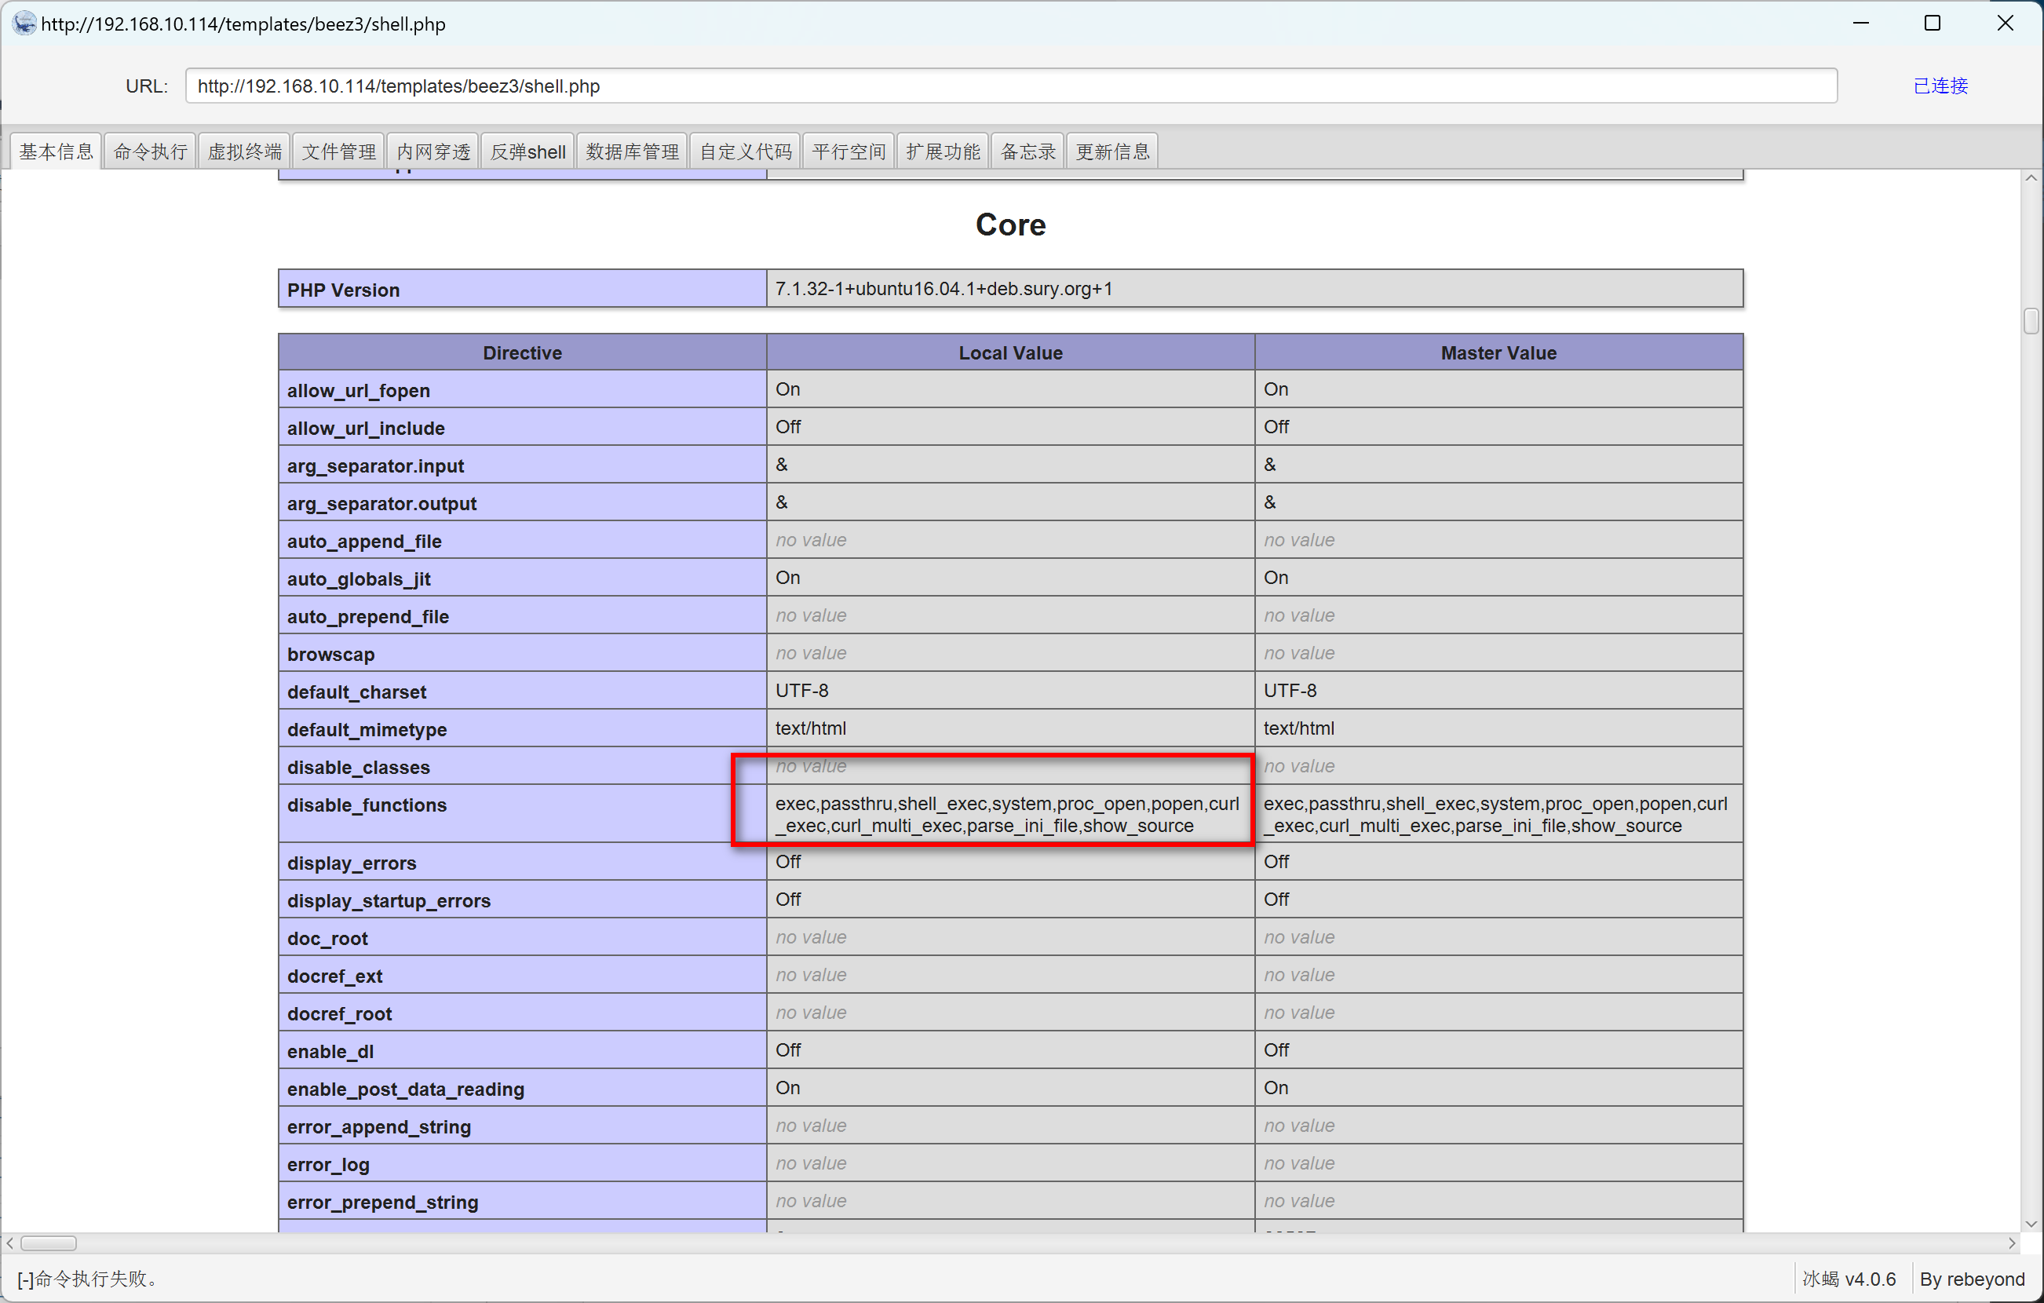Switch to the 虚拟终端 tab
The width and height of the screenshot is (2044, 1303).
(x=244, y=152)
